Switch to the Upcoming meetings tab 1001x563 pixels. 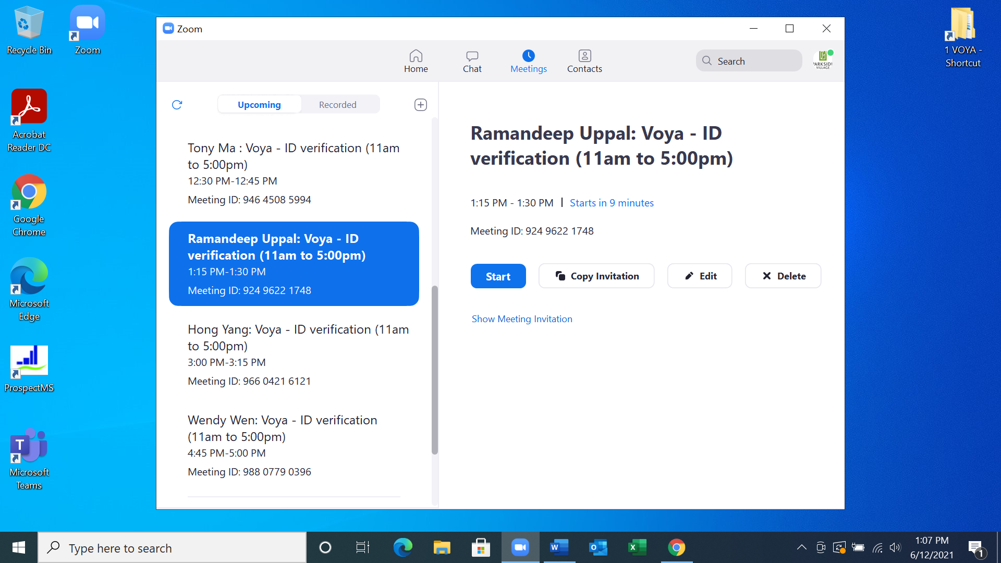[x=259, y=104]
